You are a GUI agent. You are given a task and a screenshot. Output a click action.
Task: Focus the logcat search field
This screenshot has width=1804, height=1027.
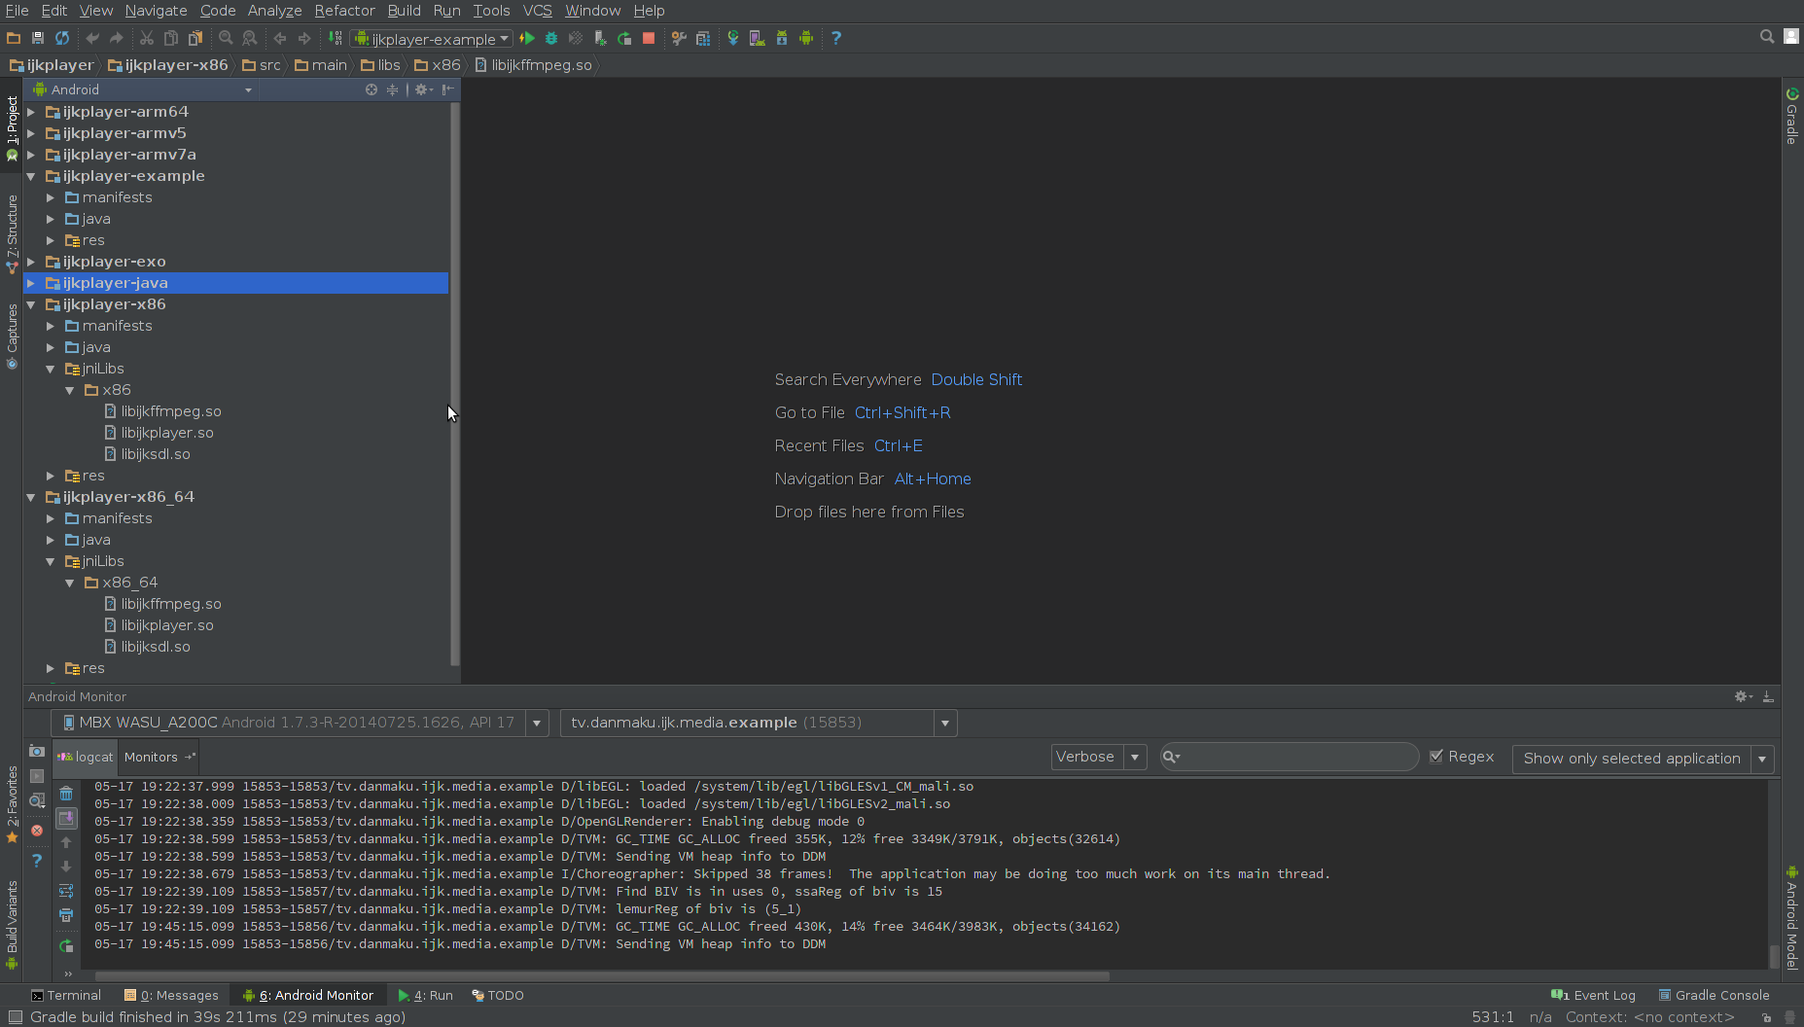1290,757
